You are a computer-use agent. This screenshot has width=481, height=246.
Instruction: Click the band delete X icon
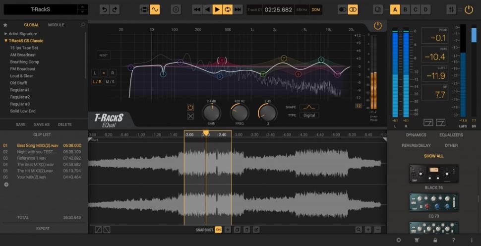pyautogui.click(x=190, y=116)
